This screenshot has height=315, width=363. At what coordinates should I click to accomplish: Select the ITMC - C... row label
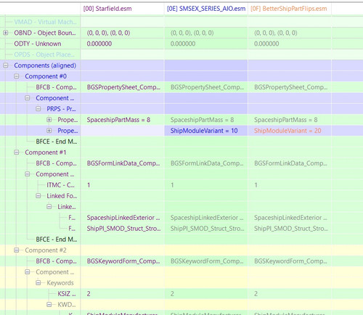coord(60,185)
